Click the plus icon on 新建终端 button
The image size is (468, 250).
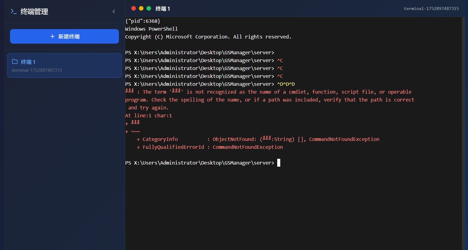tap(52, 36)
